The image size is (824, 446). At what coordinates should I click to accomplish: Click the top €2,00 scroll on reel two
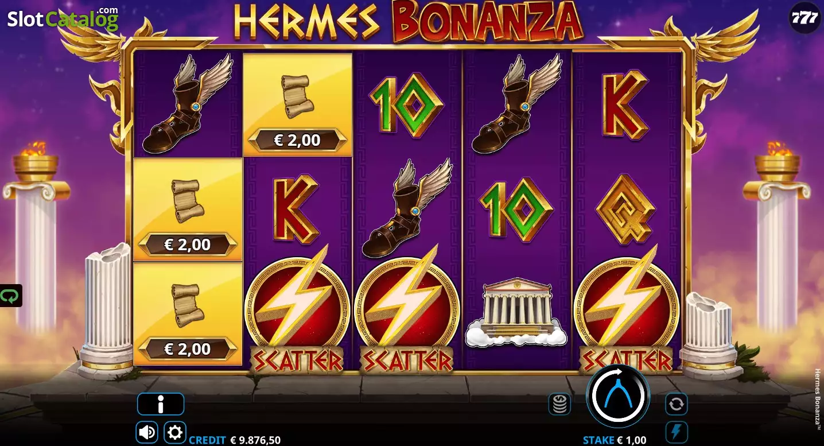[297, 104]
